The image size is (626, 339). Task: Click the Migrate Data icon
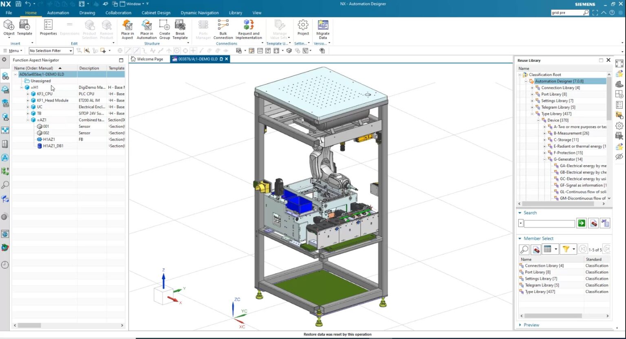click(323, 26)
